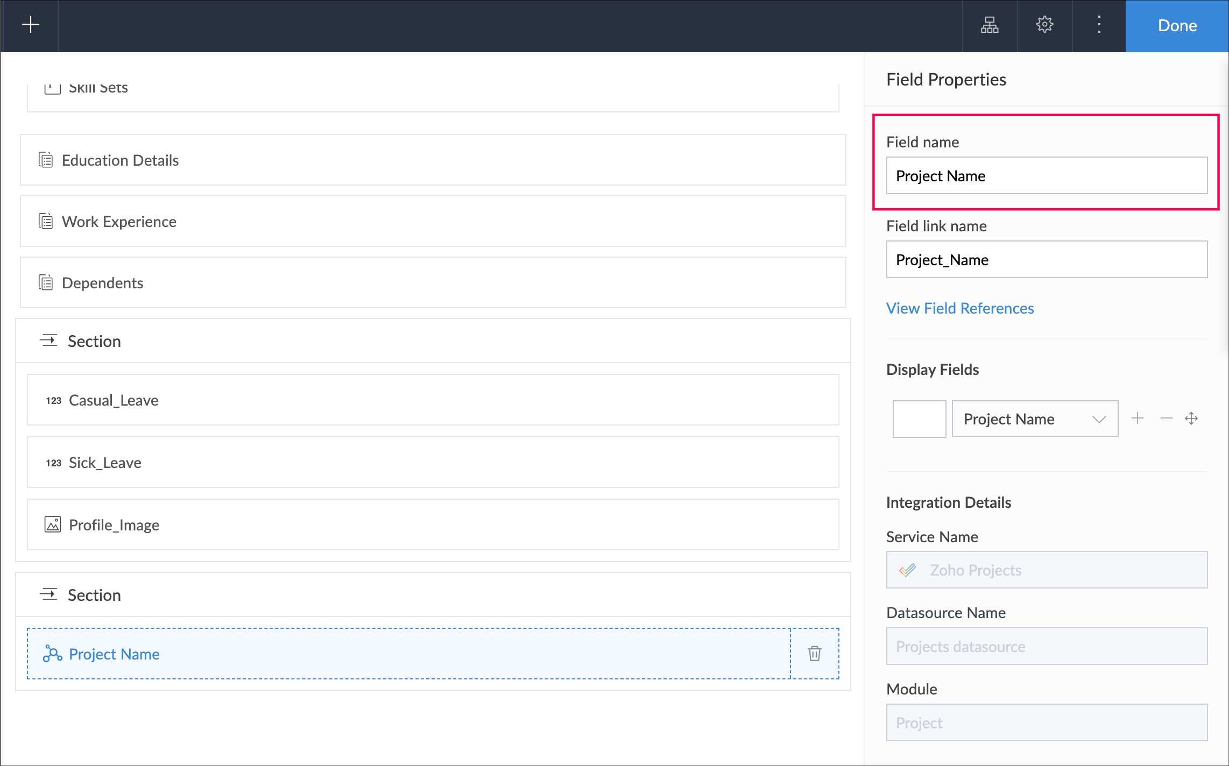1229x766 pixels.
Task: Remove display field with minus icon
Action: point(1166,419)
